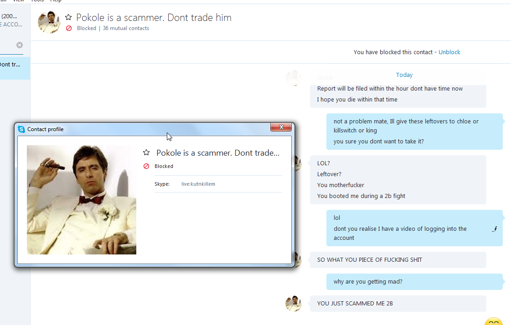The image size is (511, 325).
Task: Click the message 'why are you getting mad?'
Action: pos(368,282)
